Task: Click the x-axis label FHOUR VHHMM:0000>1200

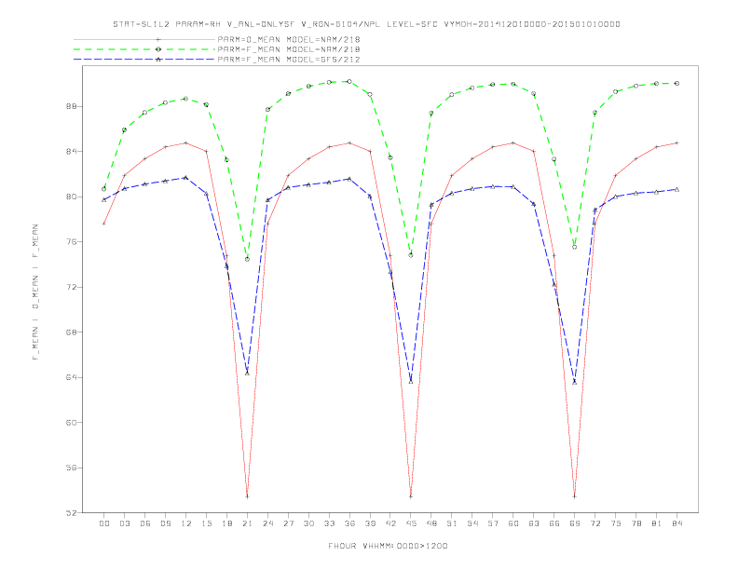Action: (x=388, y=546)
